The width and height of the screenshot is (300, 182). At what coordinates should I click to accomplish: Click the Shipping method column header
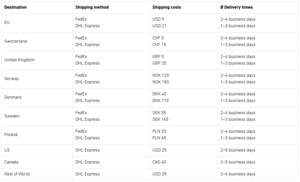pos(92,7)
